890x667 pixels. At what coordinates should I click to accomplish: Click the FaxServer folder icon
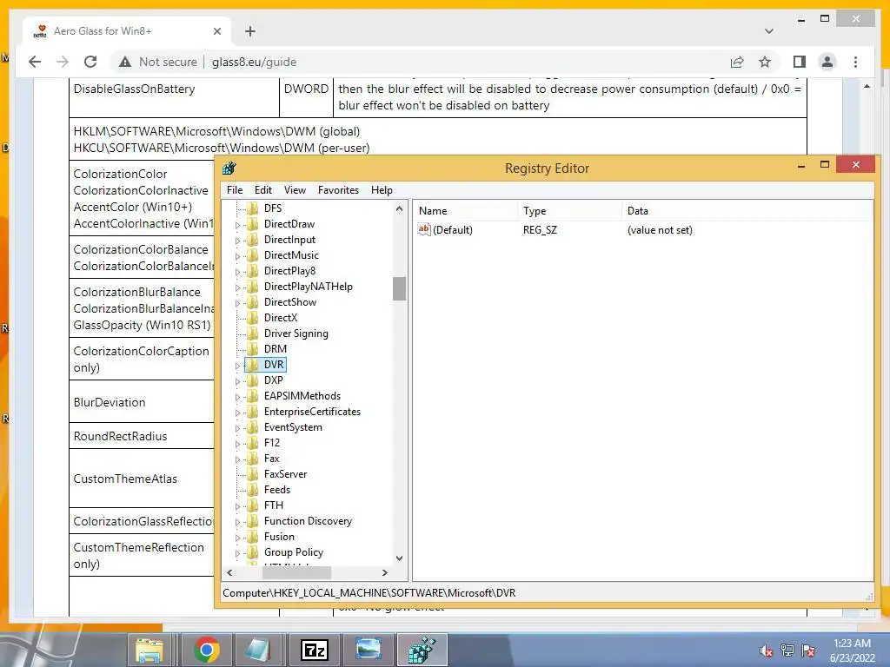pos(253,474)
